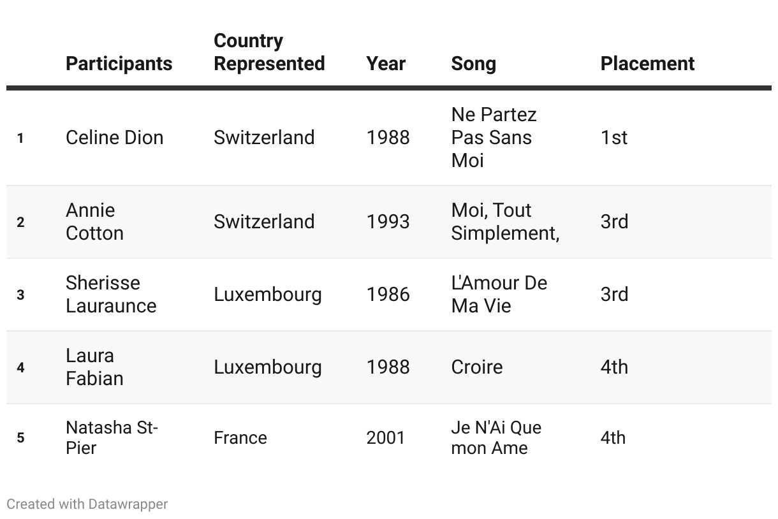Click the Sherisse Lauraunce name cell

pos(111,295)
